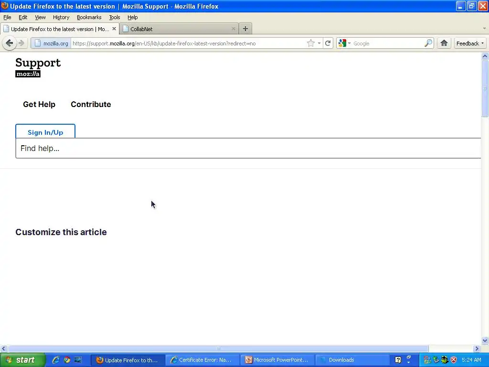The image size is (489, 367).
Task: Open the Windows start menu
Action: click(x=22, y=360)
